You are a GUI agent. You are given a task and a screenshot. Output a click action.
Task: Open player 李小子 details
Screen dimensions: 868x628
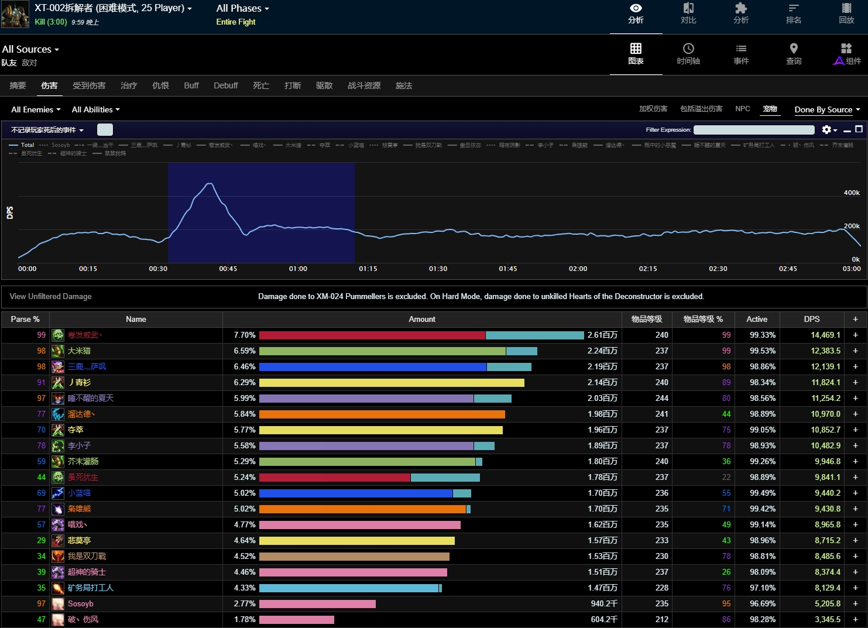(79, 445)
